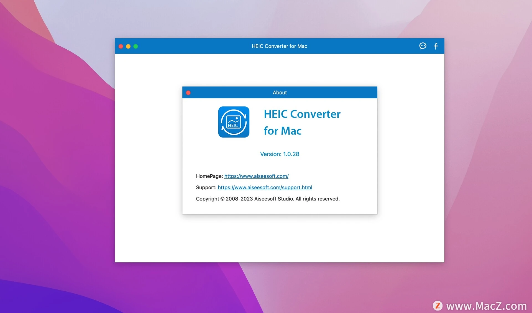Minimize the main window

point(128,46)
